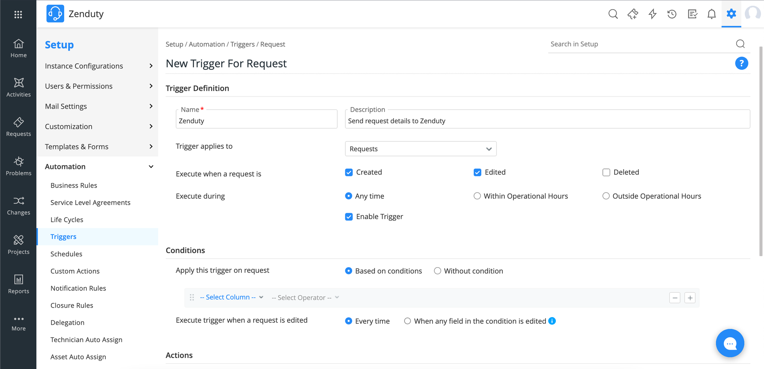Open notifications bell icon

(711, 14)
